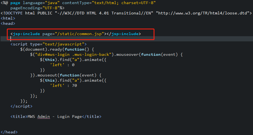Click the }).mouseout(function(event) line
253x135 pixels.
[66, 75]
